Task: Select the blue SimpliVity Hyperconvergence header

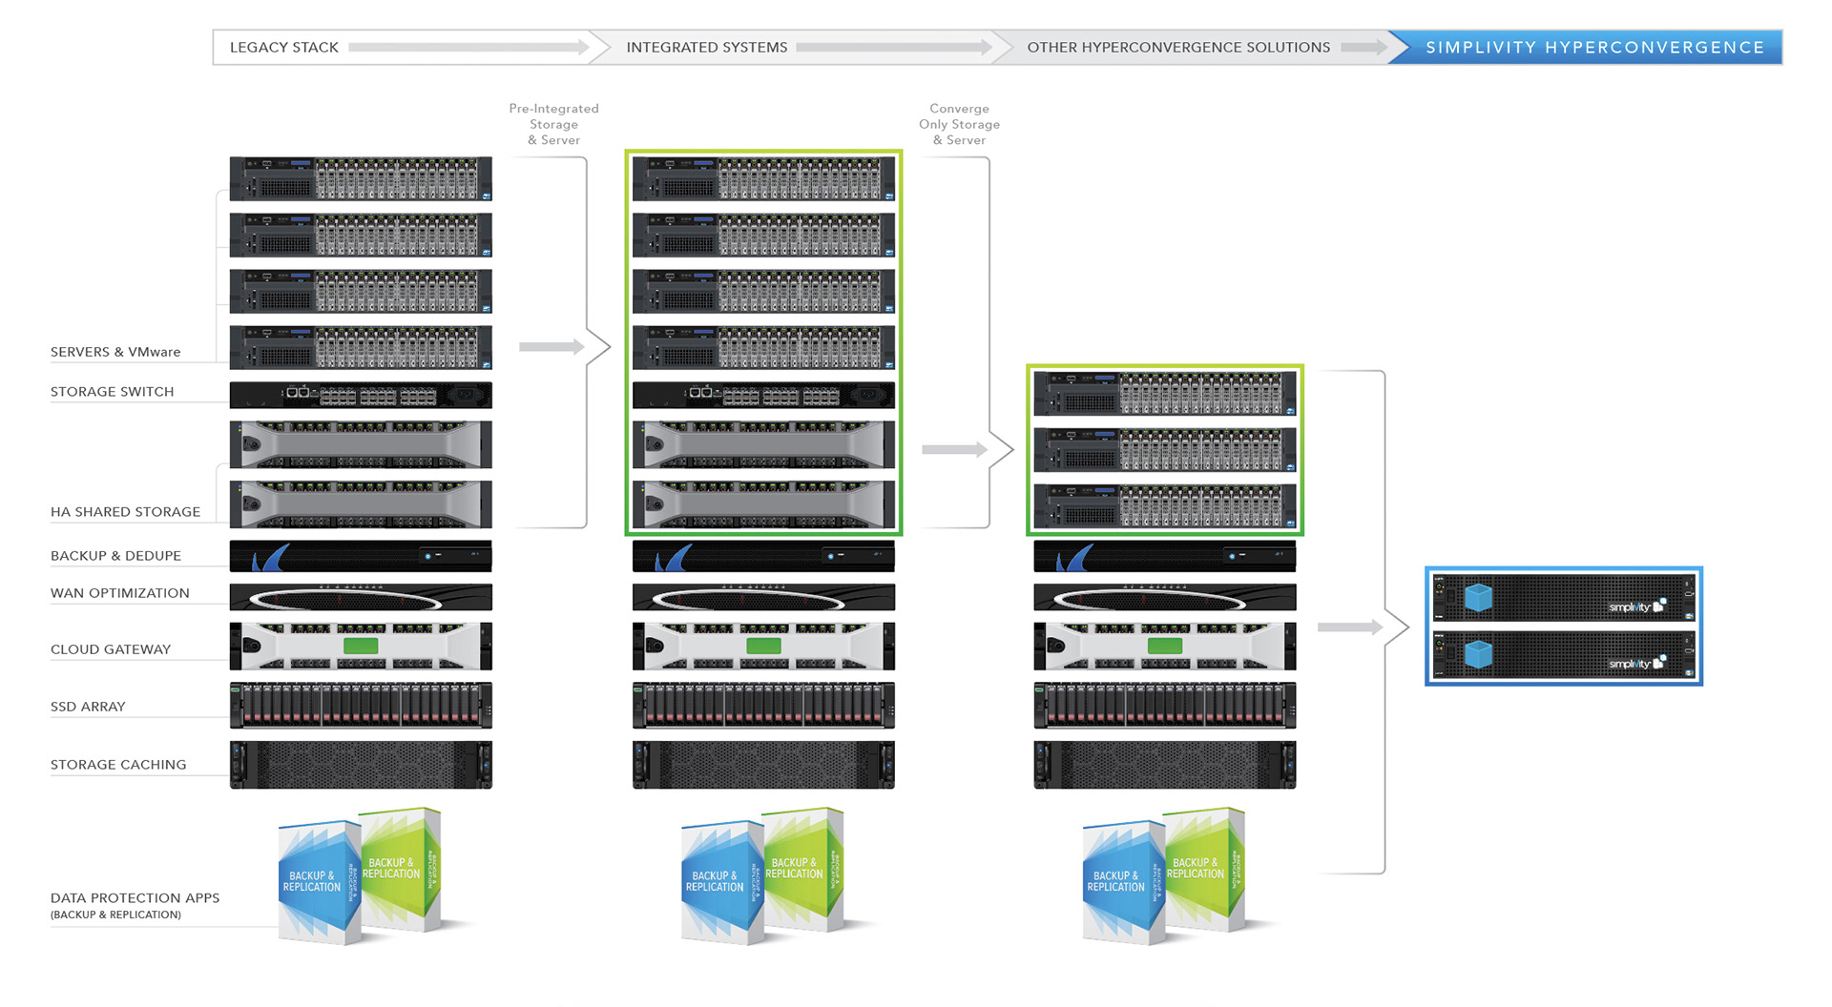Action: (1594, 48)
